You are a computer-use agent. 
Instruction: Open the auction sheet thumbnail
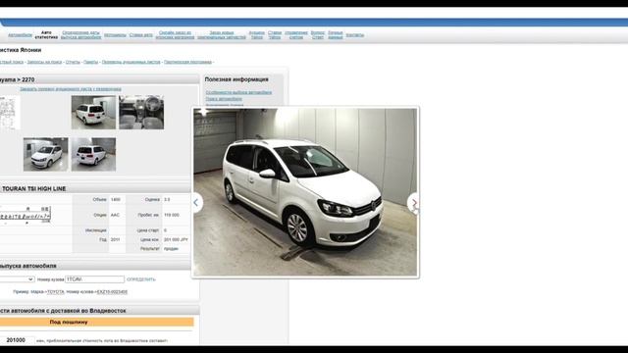pyautogui.click(x=9, y=113)
